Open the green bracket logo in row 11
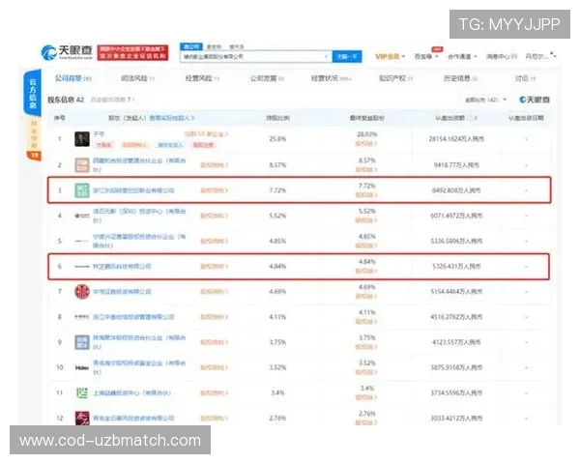Screen dimensions: 580x464 point(82,392)
